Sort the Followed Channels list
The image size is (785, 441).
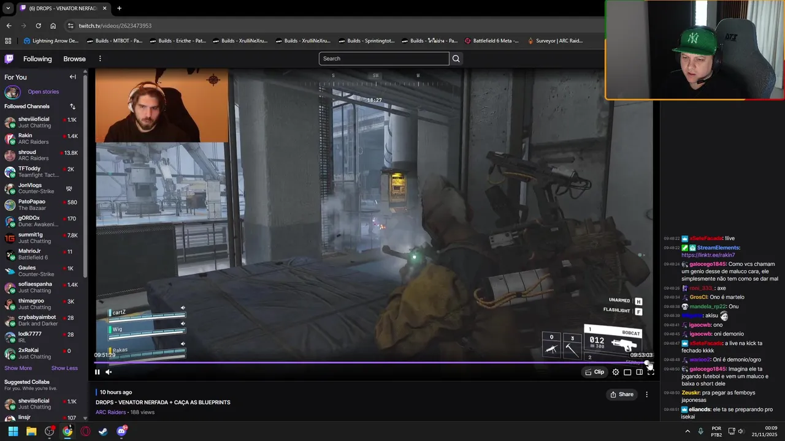[72, 107]
